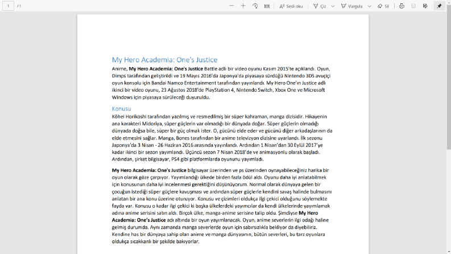Fit page to width icon
This screenshot has height=254, width=451.
[x=267, y=6]
